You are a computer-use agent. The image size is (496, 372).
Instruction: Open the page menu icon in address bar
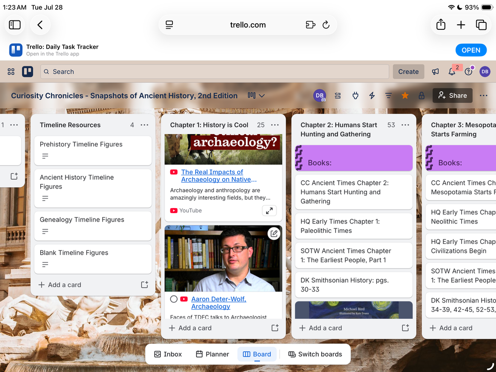click(x=169, y=25)
